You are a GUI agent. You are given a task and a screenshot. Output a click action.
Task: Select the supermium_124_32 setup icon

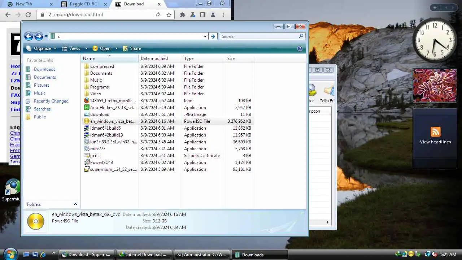tap(86, 169)
